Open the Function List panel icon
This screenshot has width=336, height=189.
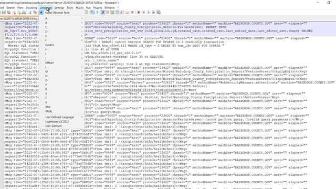tap(122, 13)
